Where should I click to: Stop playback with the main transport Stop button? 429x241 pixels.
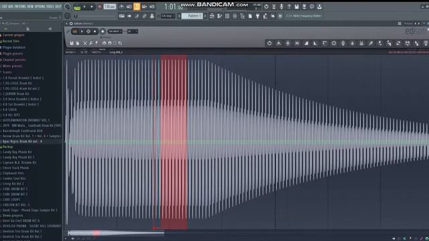(x=91, y=7)
